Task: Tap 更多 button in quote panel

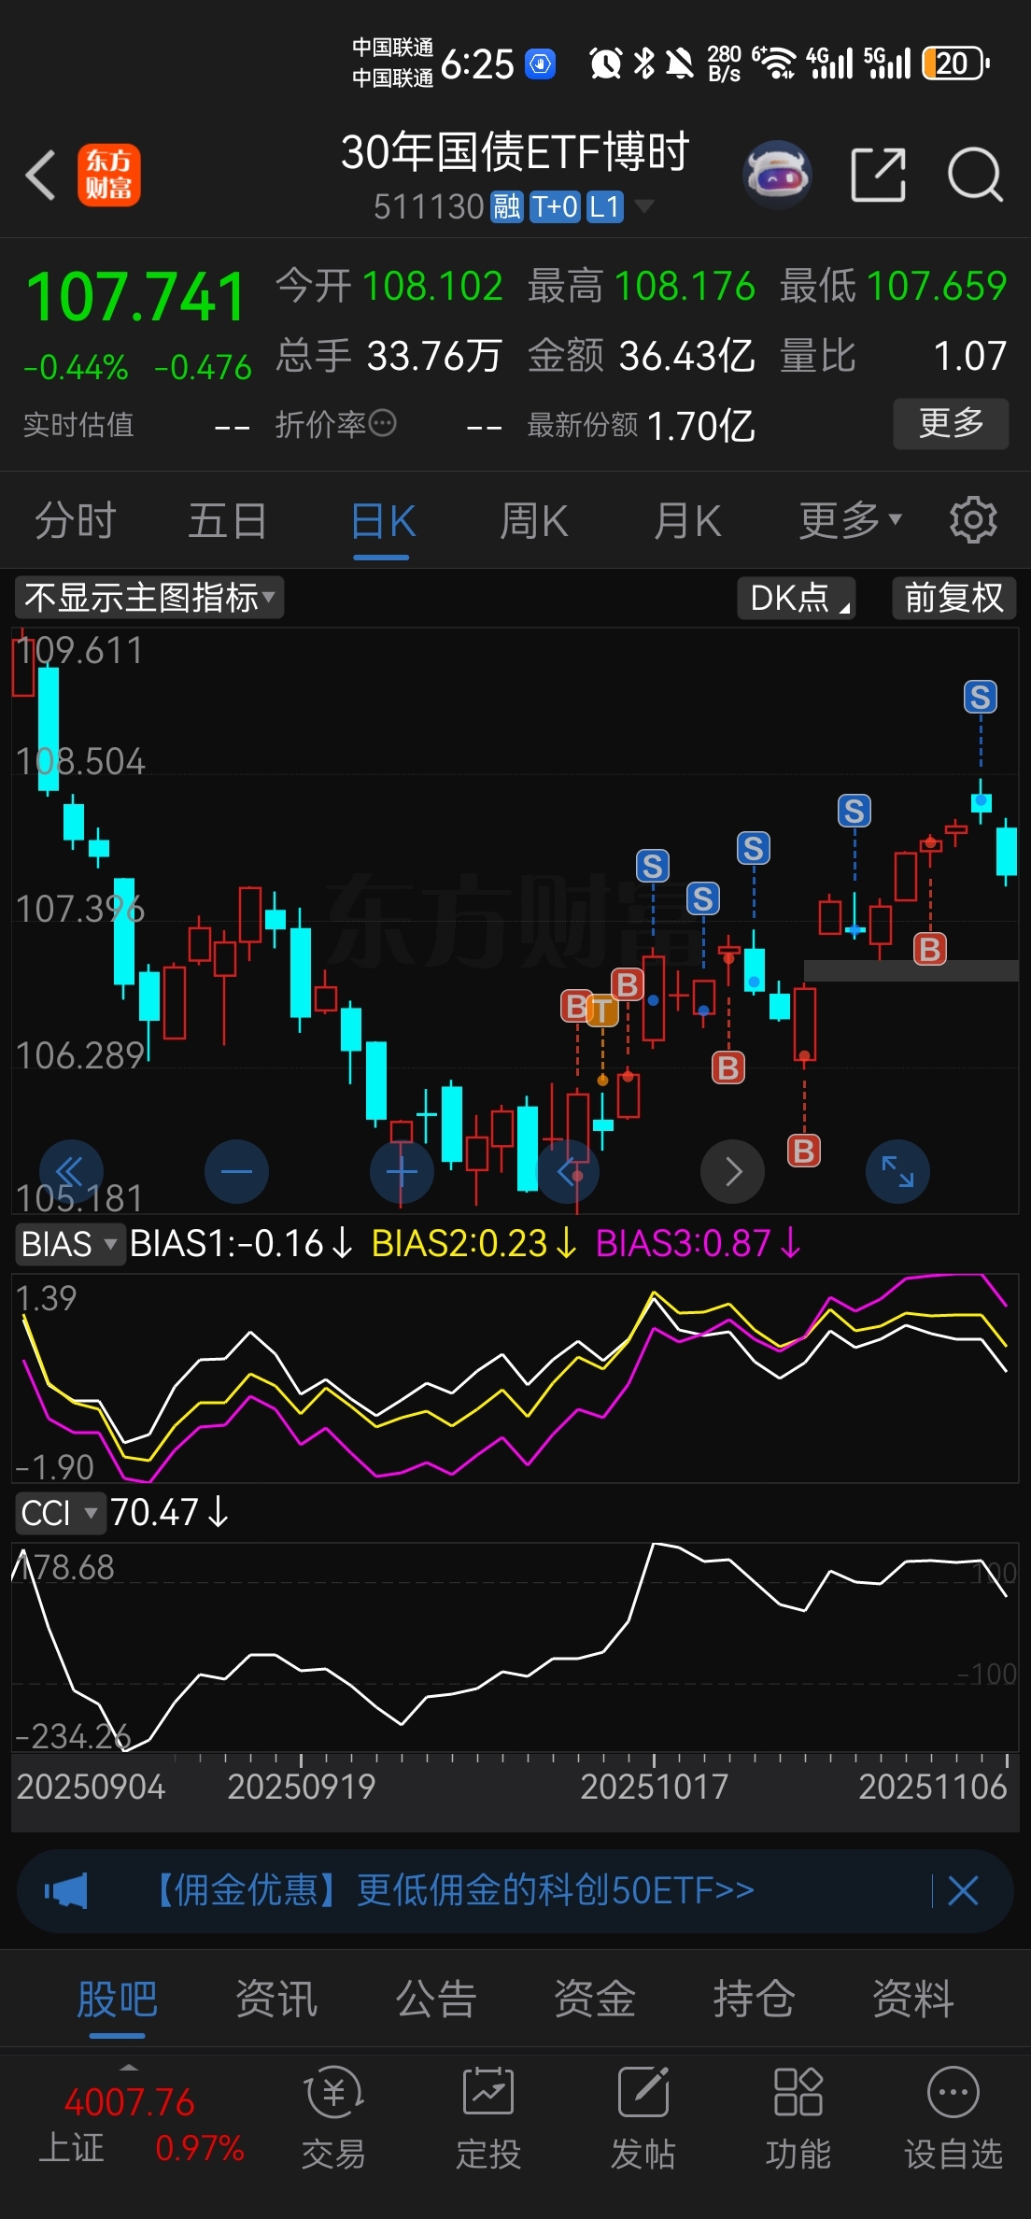Action: [x=951, y=424]
